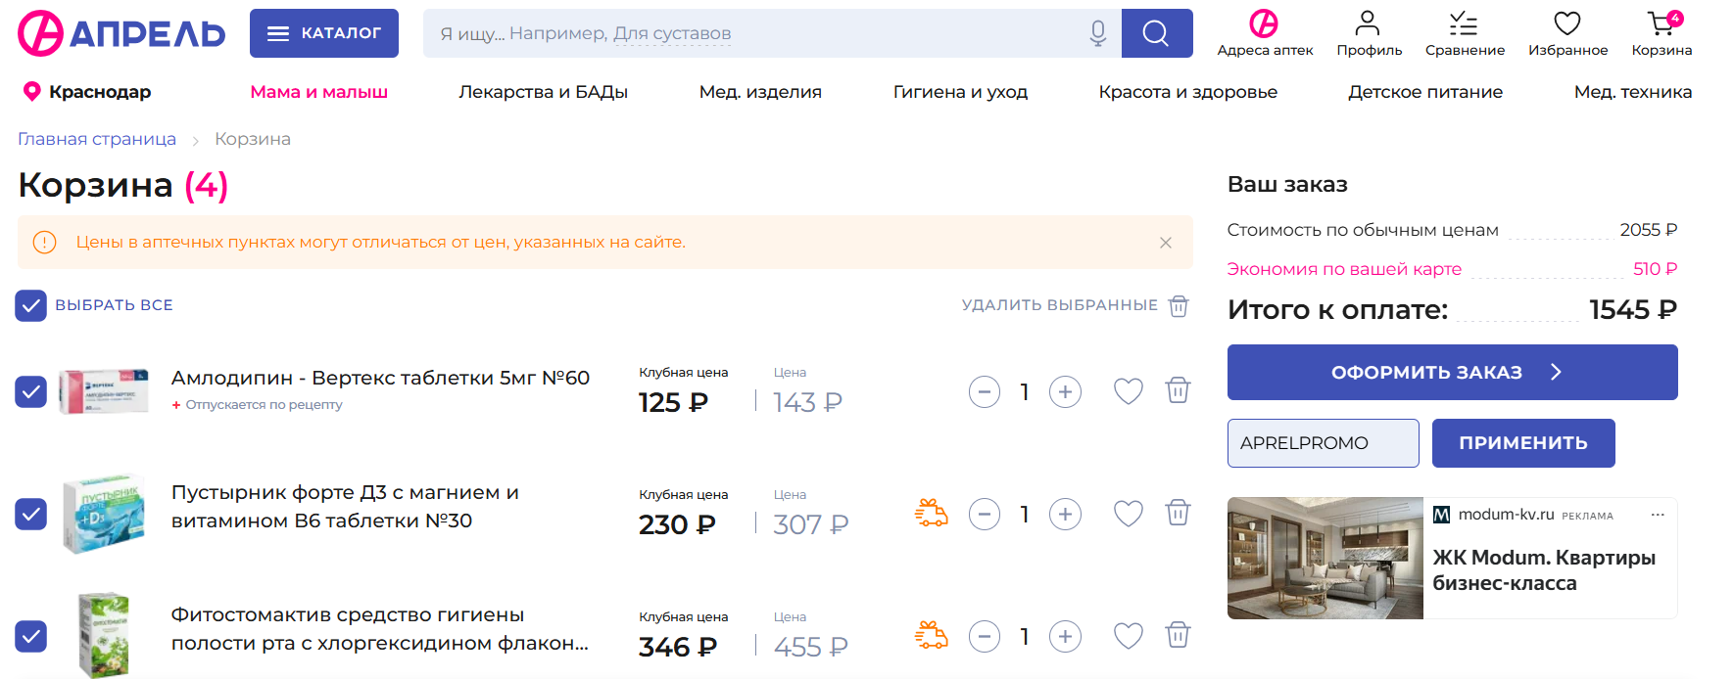
Task: Increase Амлодипин quantity with plus
Action: click(x=1065, y=391)
